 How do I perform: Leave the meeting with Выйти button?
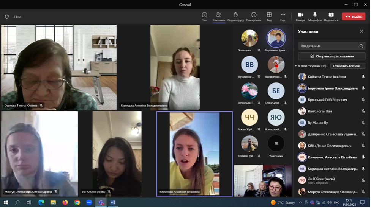354,17
